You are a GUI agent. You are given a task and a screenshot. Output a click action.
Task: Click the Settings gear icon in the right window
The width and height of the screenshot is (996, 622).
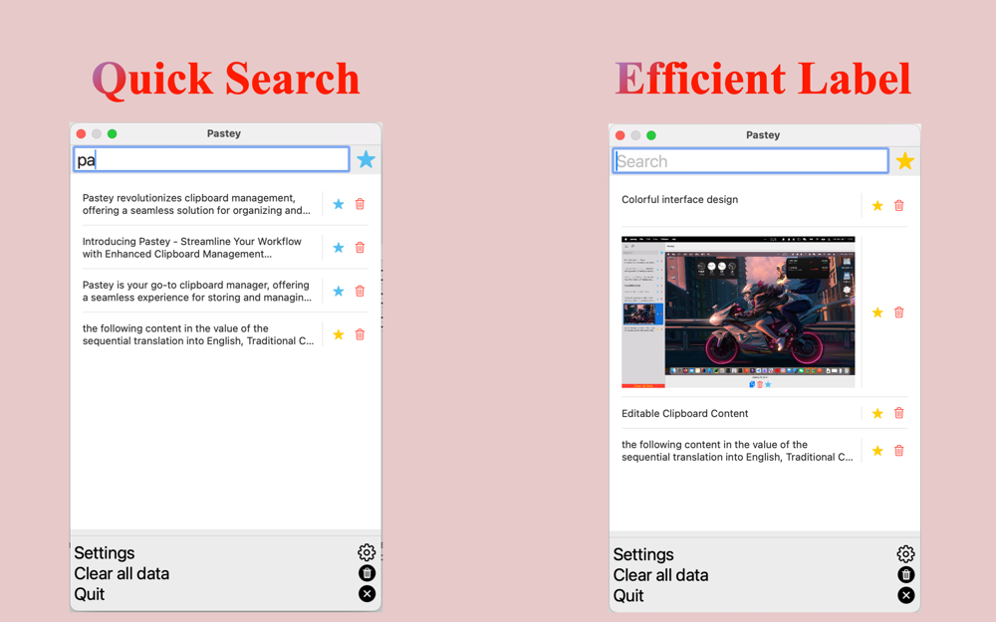905,554
